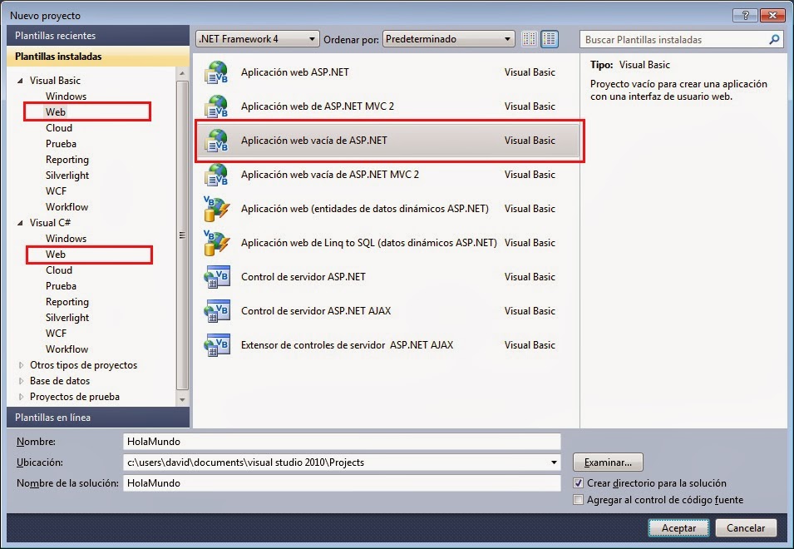Screen dimensions: 794x549
Task: Select Reporting under Visual Basic
Action: point(67,160)
